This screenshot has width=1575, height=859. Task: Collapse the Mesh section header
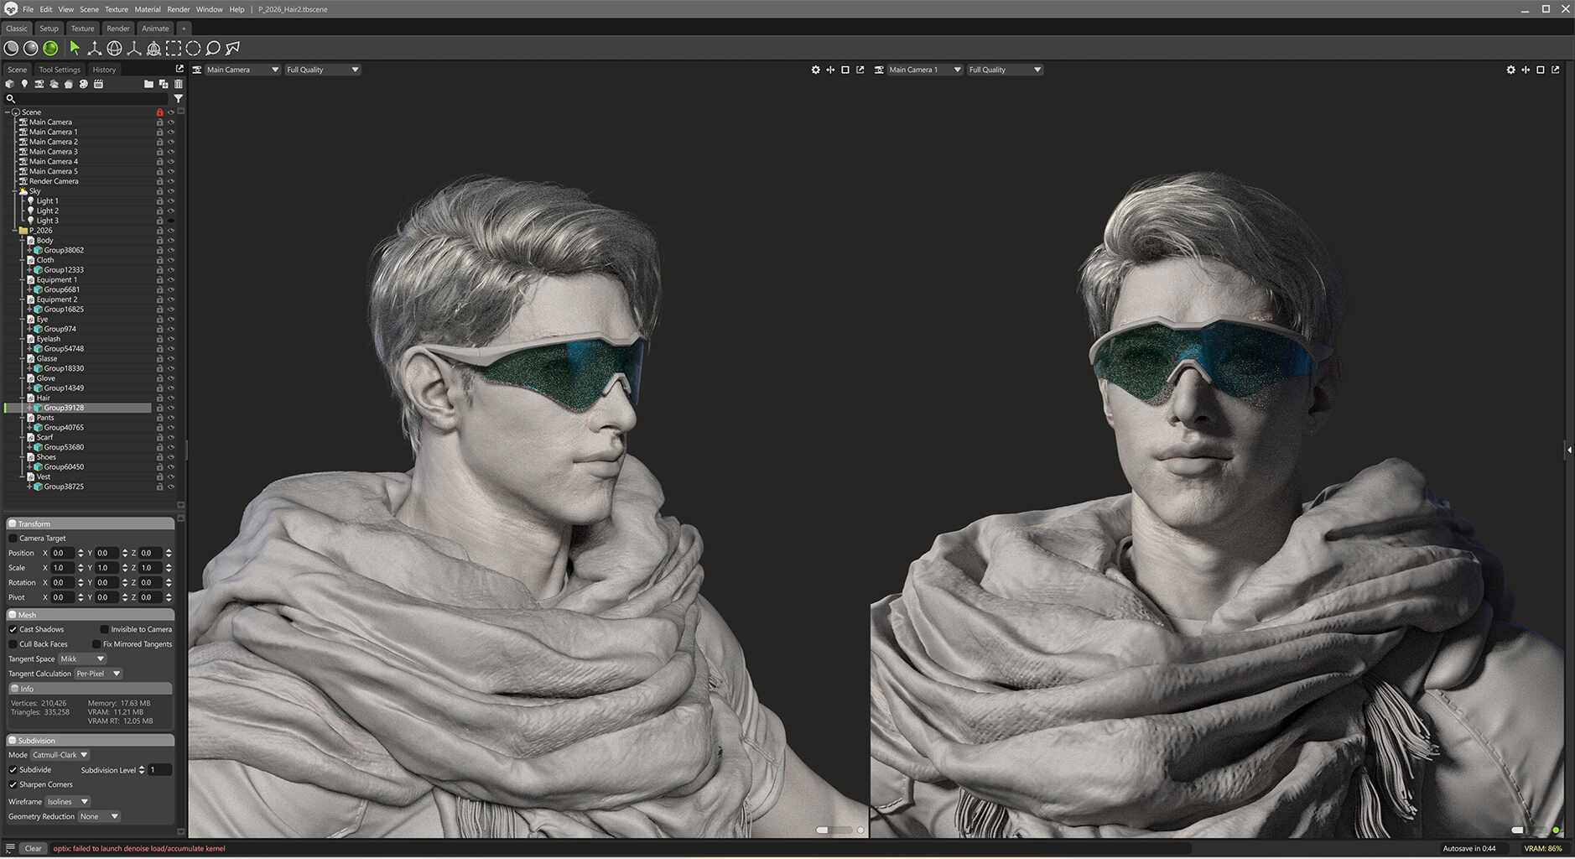coord(90,615)
